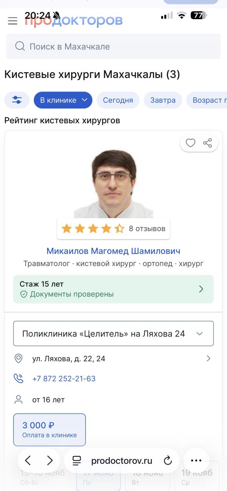Expand the Стаж 15 лет documents panel

point(113,289)
